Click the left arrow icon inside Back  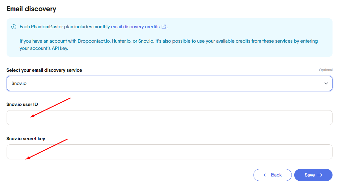point(266,175)
